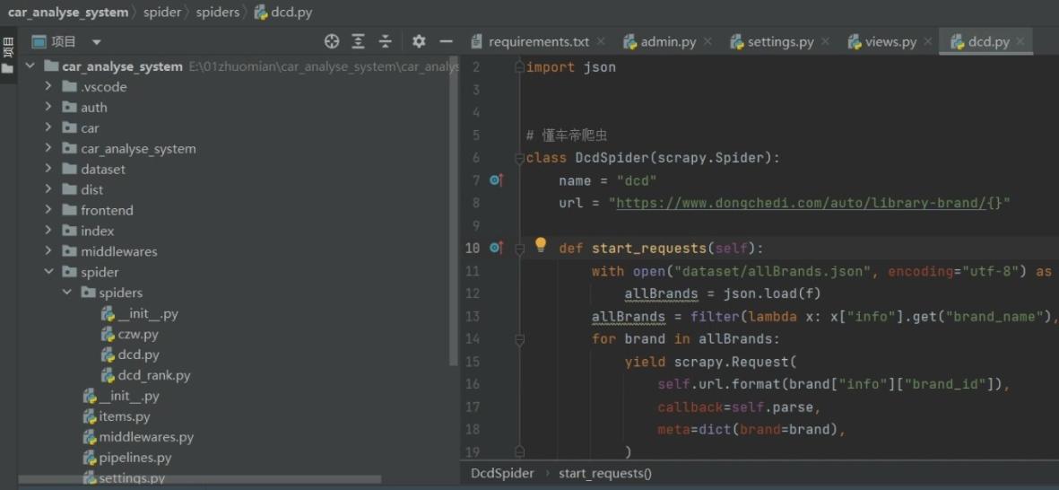Fold the start_requests method at line 10
Viewport: 1059px width, 490px height.
(x=519, y=249)
